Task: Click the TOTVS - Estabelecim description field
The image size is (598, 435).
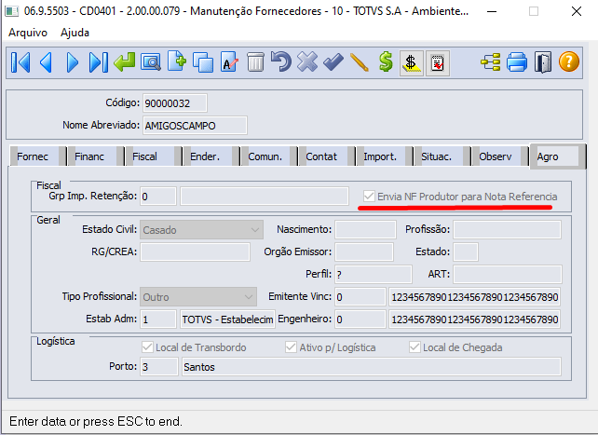Action: point(227,319)
